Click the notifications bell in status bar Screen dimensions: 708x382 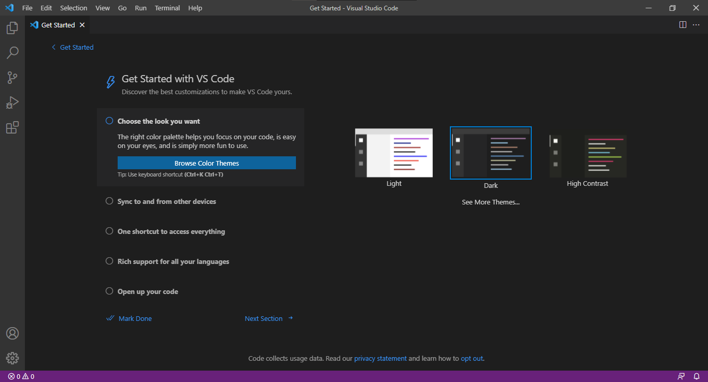coord(697,376)
